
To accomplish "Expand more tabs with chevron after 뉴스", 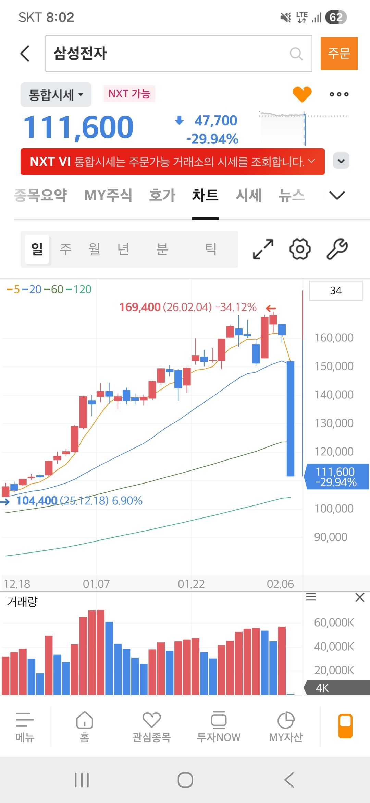I will point(337,195).
